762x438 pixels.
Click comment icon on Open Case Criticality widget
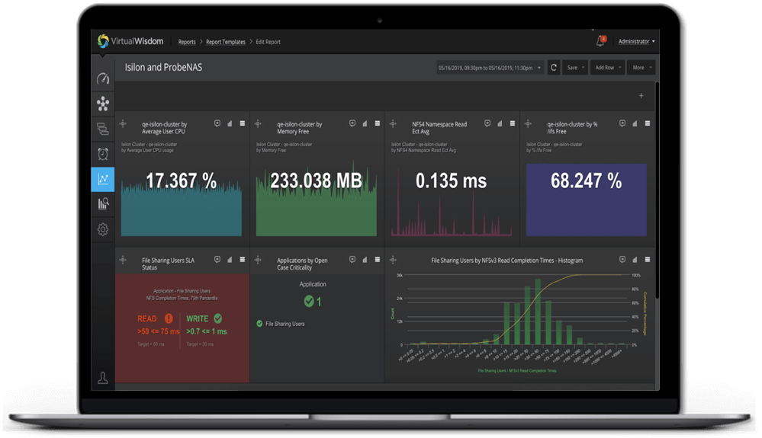coord(352,260)
